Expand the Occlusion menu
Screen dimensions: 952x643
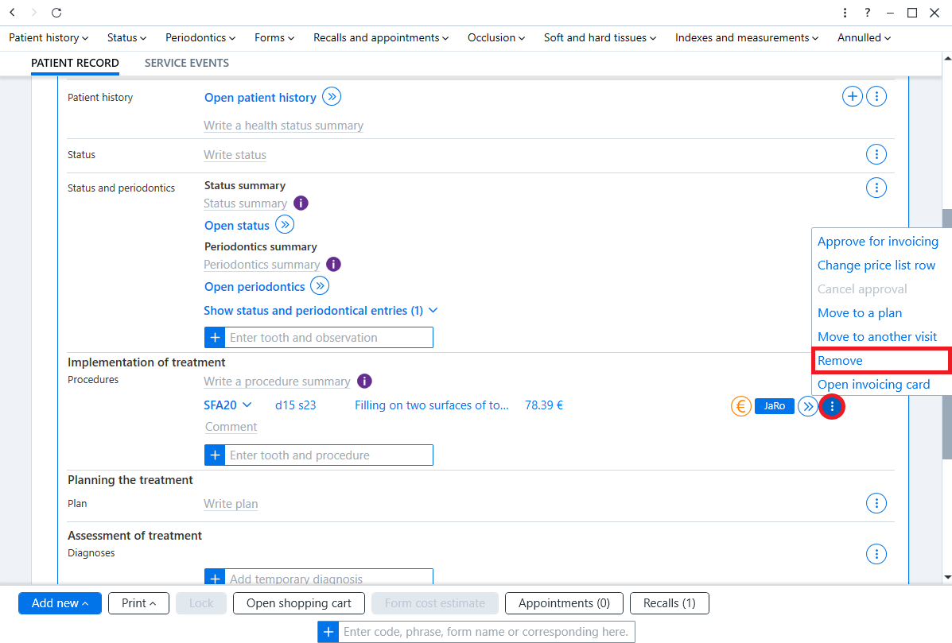point(496,37)
